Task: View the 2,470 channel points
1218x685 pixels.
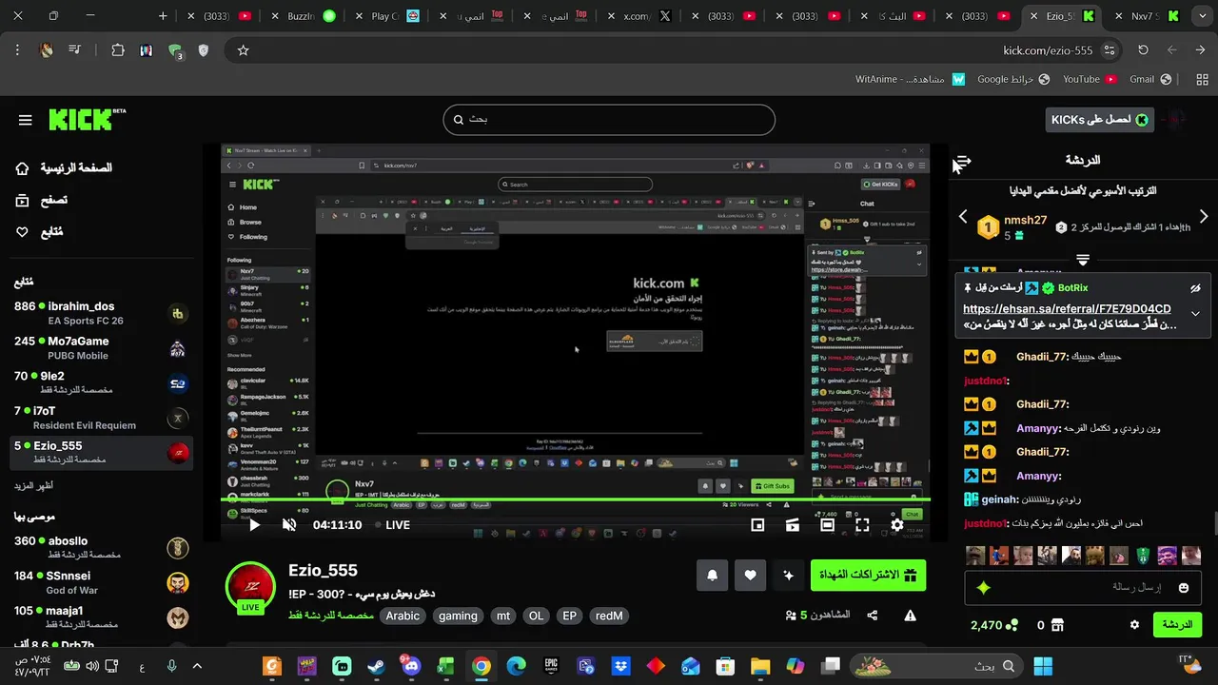Action: (x=994, y=625)
